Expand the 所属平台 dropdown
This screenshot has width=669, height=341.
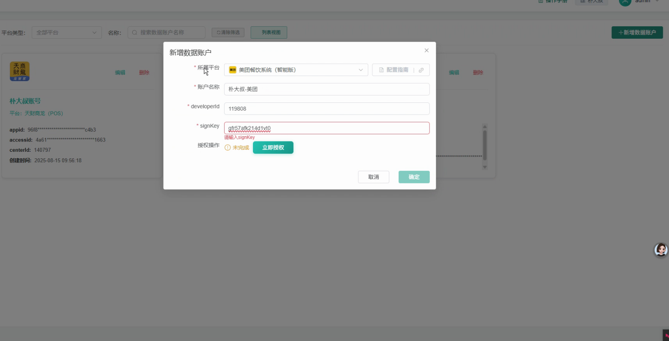[x=296, y=70]
